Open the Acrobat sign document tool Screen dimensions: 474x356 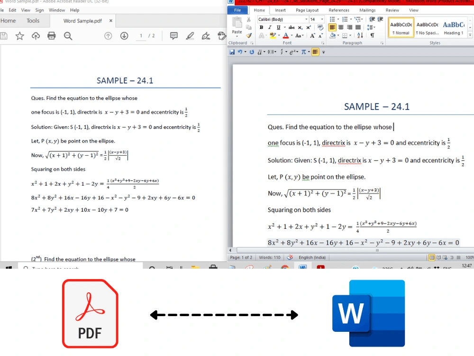coord(206,36)
